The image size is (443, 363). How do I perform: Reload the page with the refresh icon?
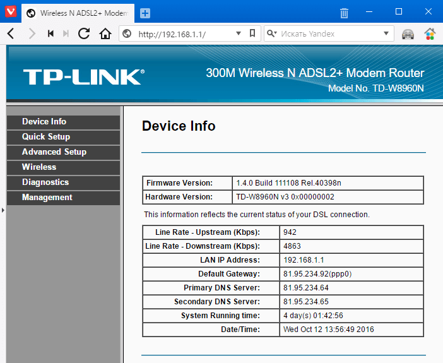click(84, 33)
